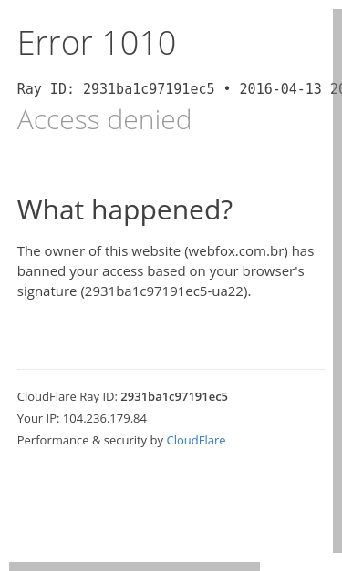Click the Error 1010 heading
Image resolution: width=342 pixels, height=571 pixels.
click(x=97, y=43)
